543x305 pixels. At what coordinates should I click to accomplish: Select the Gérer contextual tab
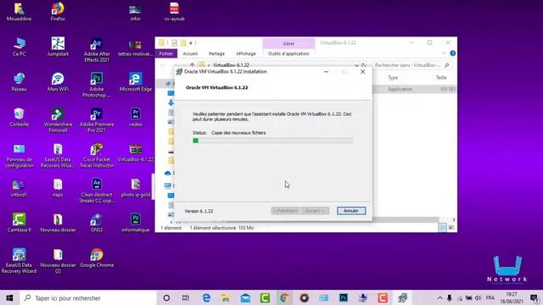coord(288,43)
